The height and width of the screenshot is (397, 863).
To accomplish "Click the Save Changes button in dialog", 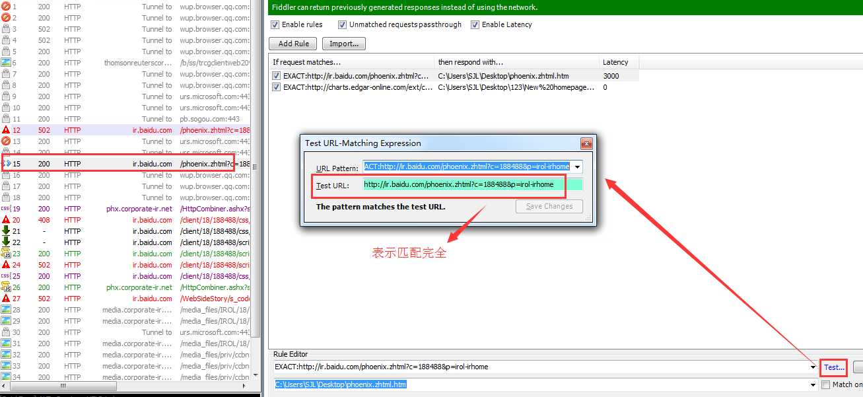I will 549,206.
